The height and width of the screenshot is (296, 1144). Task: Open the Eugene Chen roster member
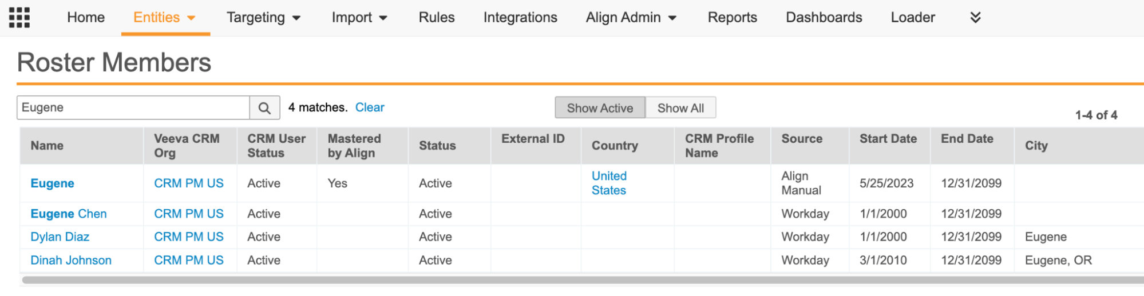click(69, 214)
